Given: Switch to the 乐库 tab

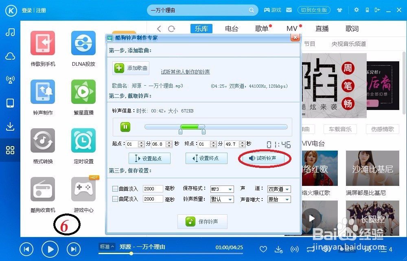Looking at the screenshot, I should click(x=201, y=28).
